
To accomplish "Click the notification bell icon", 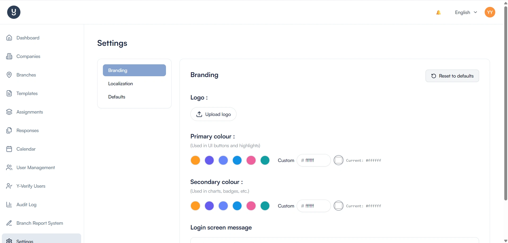I will (x=439, y=12).
